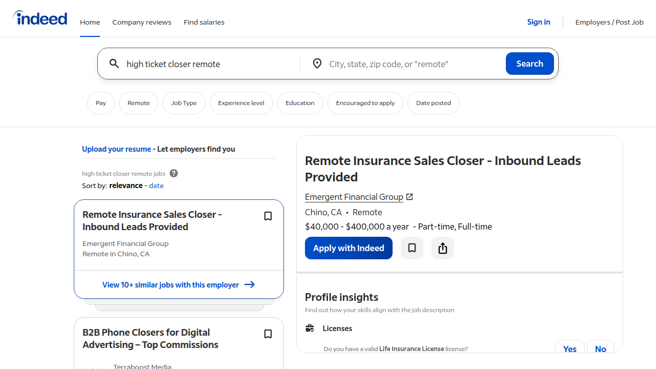
Task: Open B2B Phone Closers for Digital Advertising title
Action: coord(150,338)
